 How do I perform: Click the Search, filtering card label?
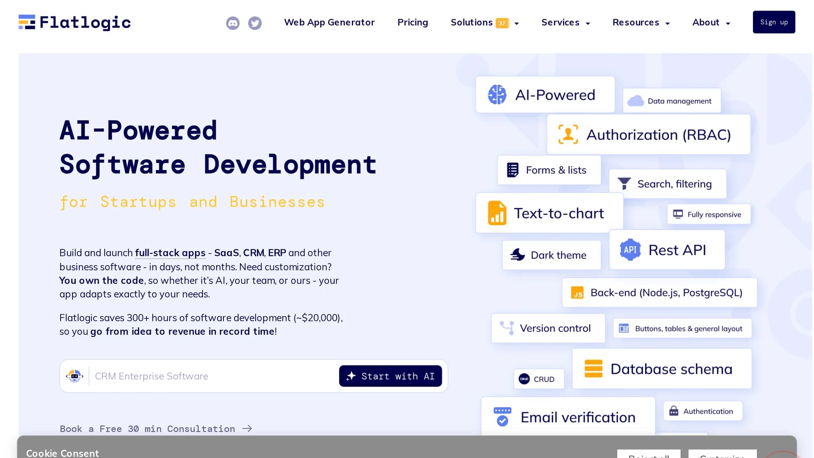(674, 184)
